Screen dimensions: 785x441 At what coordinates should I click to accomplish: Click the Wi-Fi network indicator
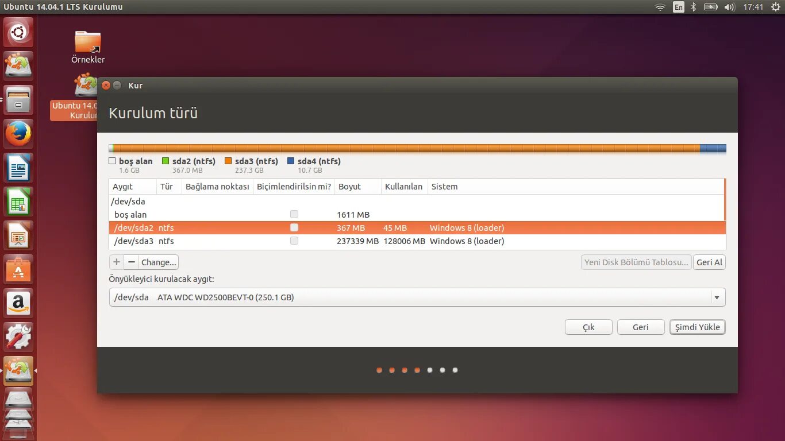660,7
